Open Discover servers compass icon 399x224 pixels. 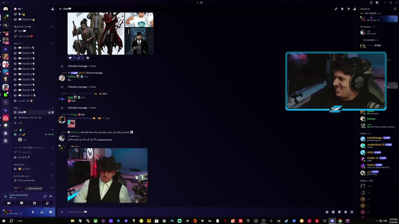pos(6,141)
